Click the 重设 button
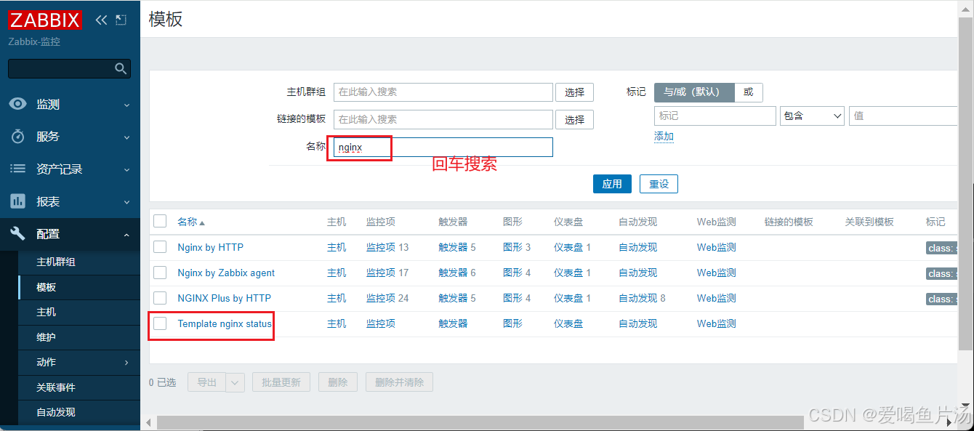The image size is (974, 431). 659,184
